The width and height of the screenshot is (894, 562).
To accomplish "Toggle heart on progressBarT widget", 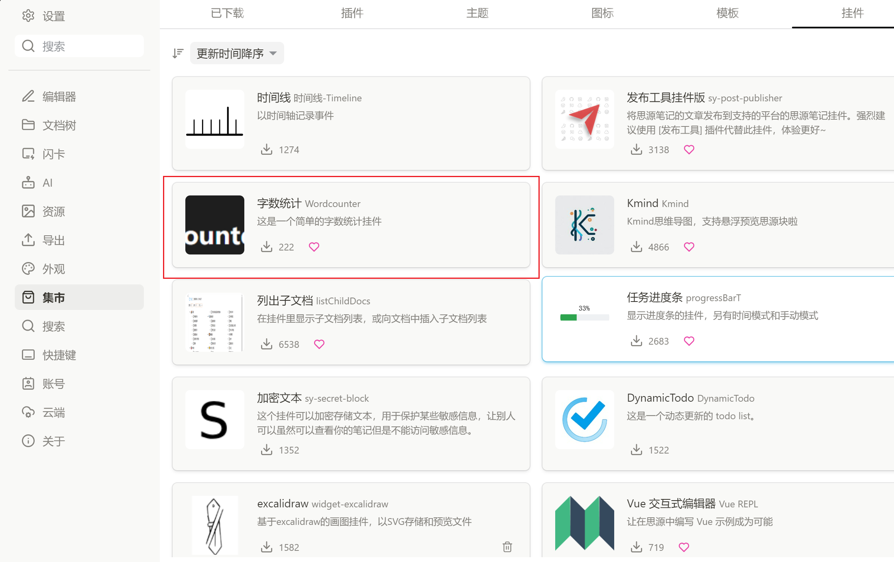I will [689, 341].
